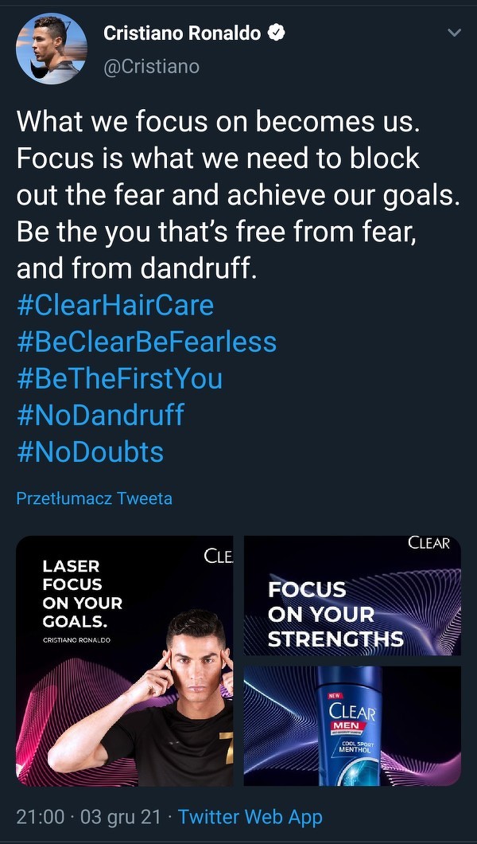
Task: Open the Twitter Web App source link
Action: (x=250, y=817)
